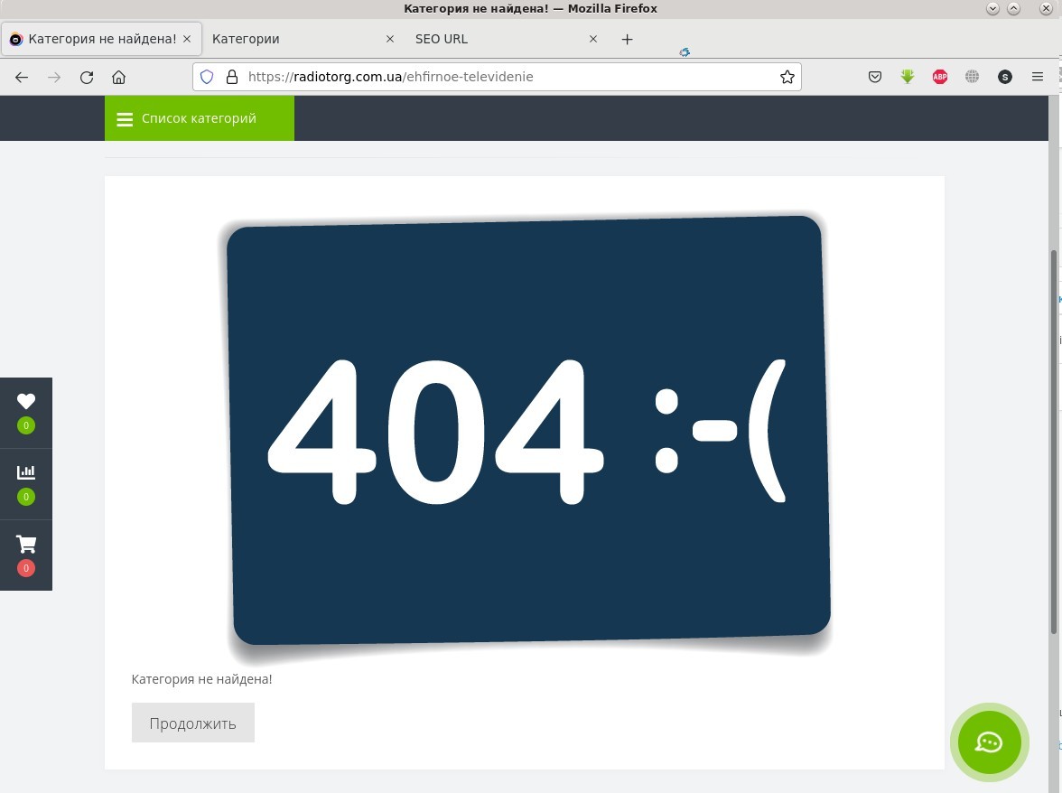Click the green download arrow extension
This screenshot has width=1062, height=793.
[908, 77]
